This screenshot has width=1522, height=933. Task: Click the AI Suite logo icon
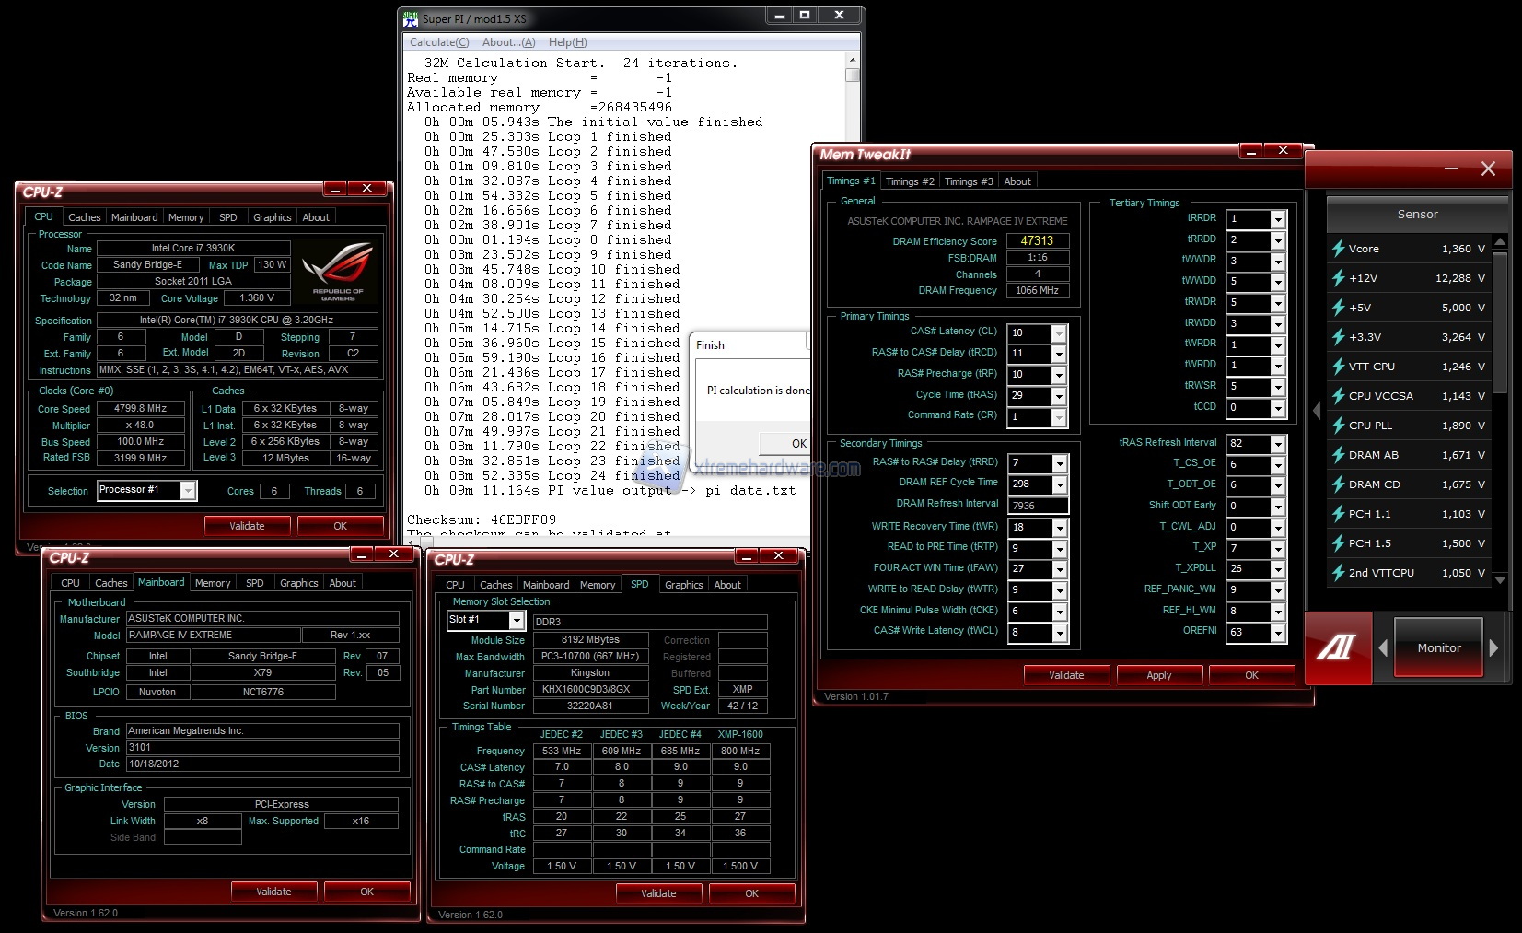(1337, 648)
